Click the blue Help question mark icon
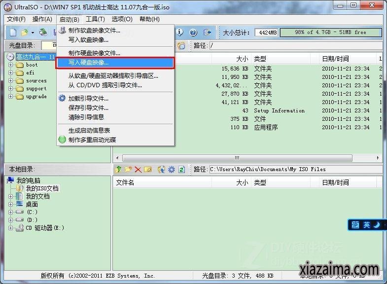This screenshot has height=284, width=387. [193, 33]
